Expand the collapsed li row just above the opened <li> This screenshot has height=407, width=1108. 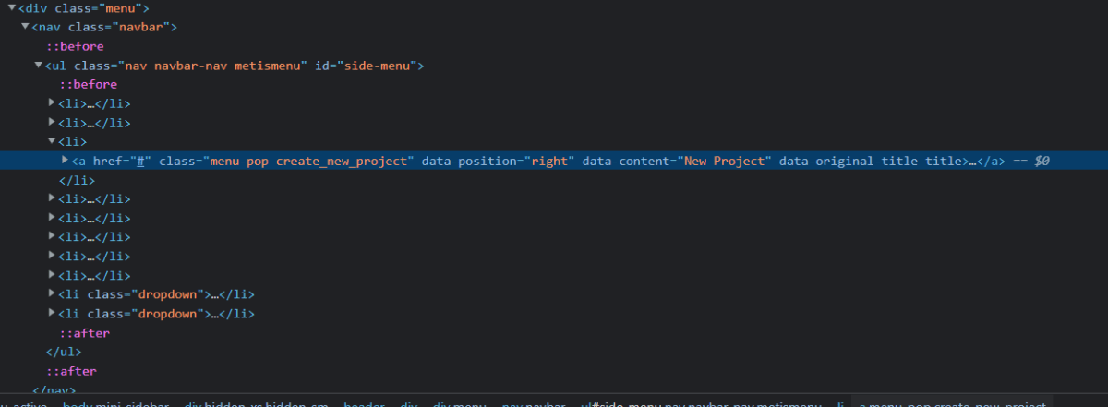click(x=52, y=122)
